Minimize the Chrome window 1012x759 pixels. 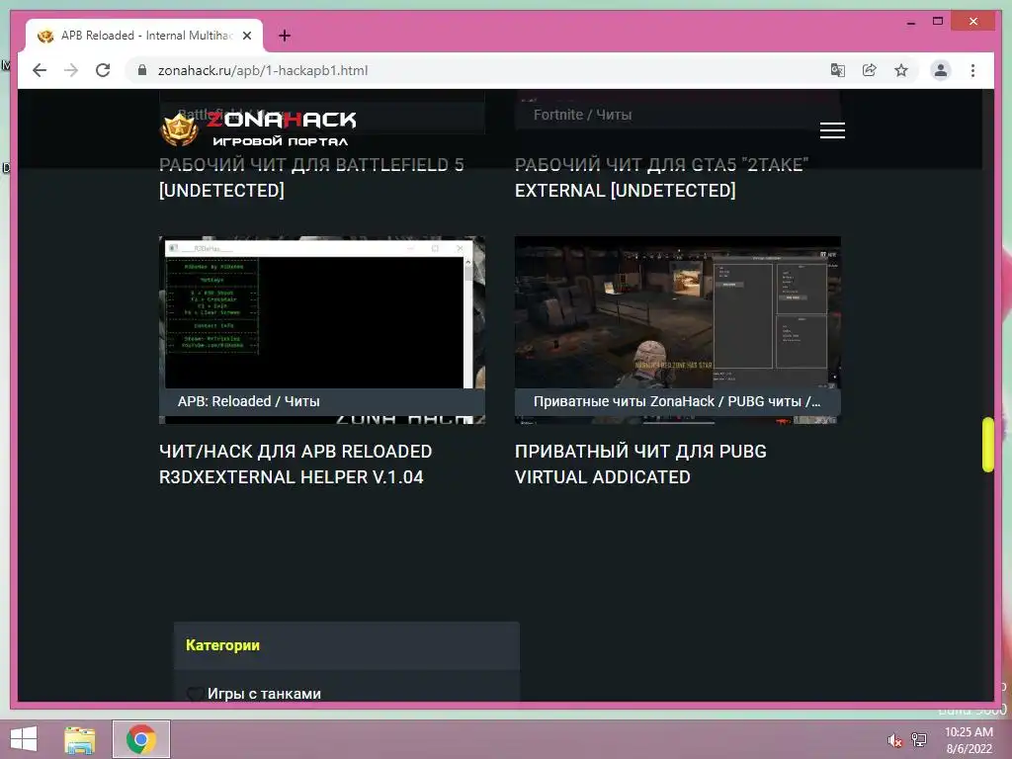pos(910,22)
